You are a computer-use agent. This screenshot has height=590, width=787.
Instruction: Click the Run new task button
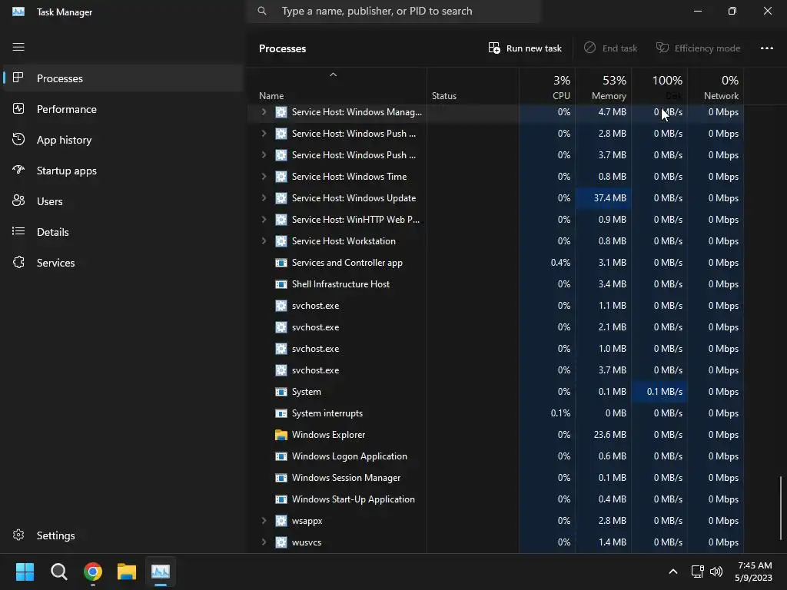(x=525, y=48)
